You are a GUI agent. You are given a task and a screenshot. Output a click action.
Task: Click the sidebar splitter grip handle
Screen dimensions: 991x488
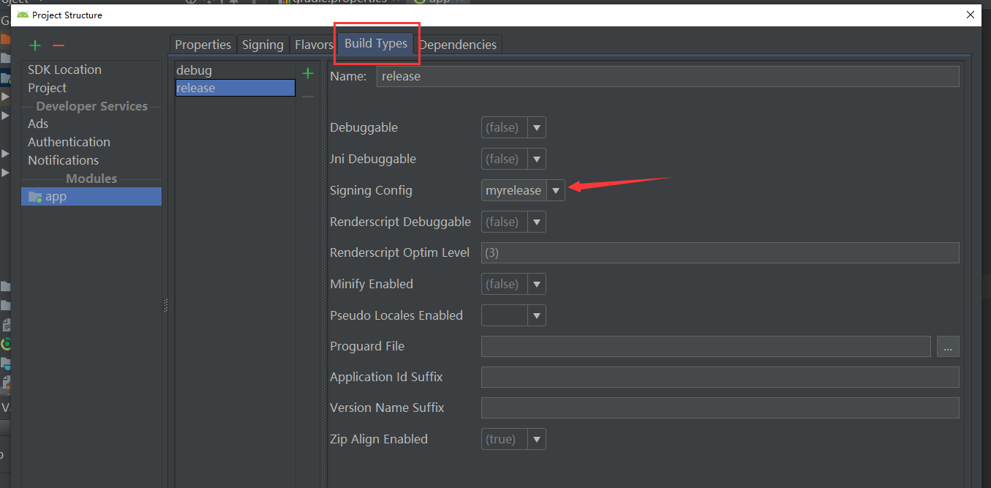(166, 305)
